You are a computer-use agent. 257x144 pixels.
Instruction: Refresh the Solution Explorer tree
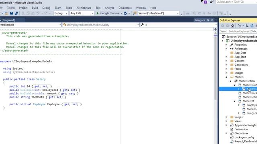[252, 26]
